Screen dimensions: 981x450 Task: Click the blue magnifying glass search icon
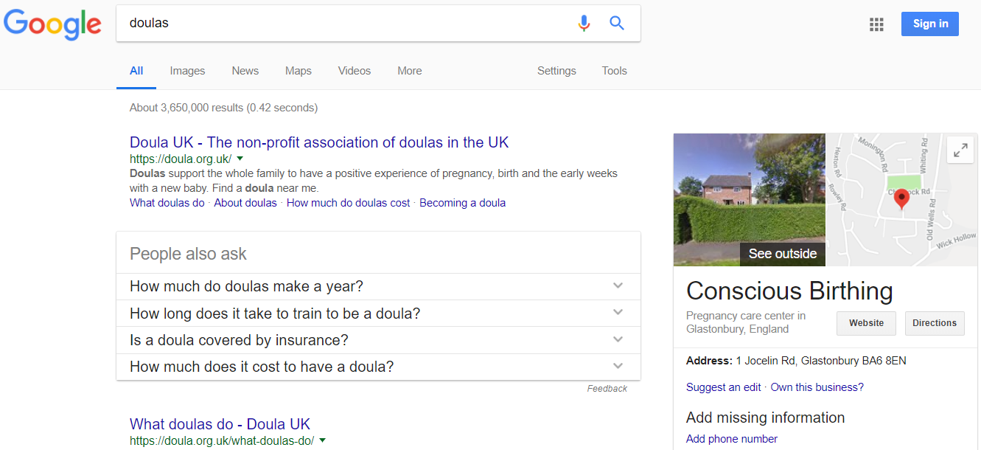click(x=617, y=24)
